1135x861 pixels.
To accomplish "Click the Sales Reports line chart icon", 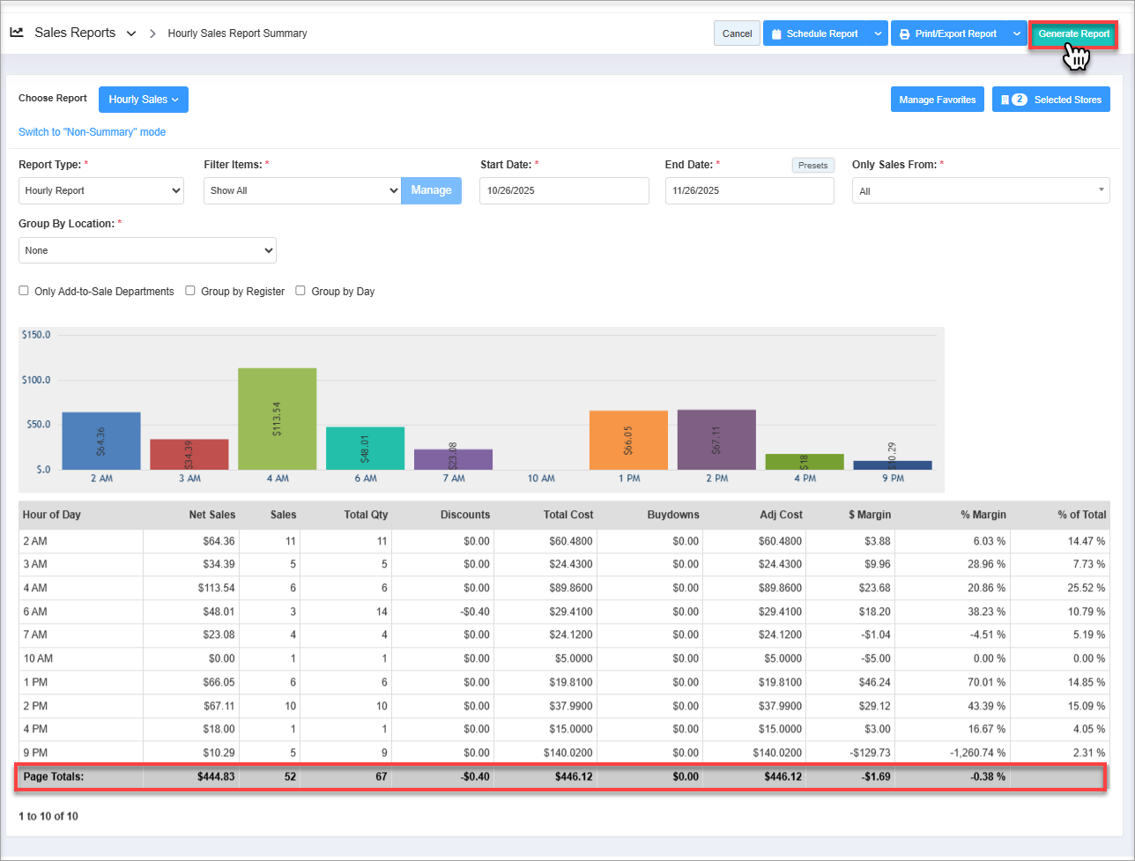I will pos(17,33).
